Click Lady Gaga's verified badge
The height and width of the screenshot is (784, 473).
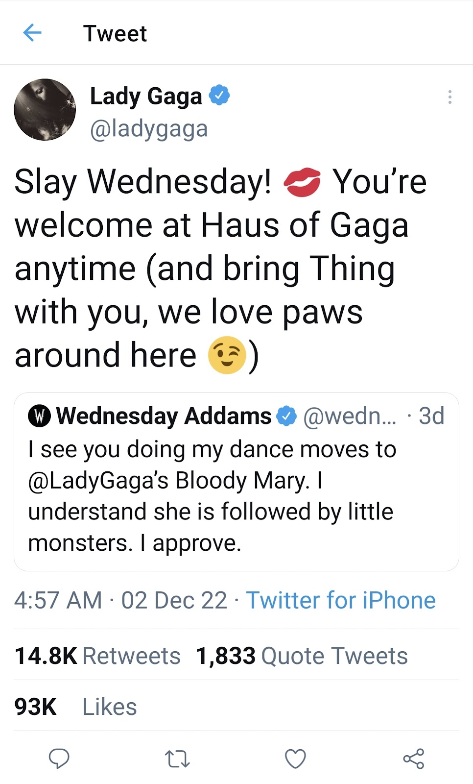[x=219, y=95]
